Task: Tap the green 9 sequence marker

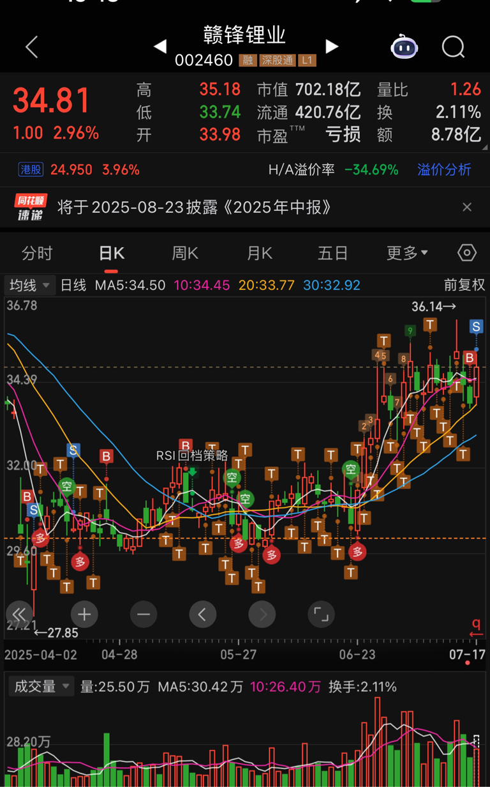Action: pos(411,331)
